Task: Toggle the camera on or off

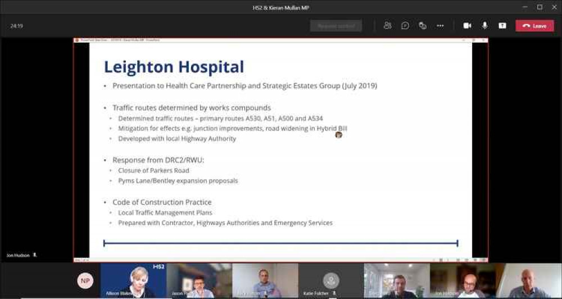Action: coord(467,26)
